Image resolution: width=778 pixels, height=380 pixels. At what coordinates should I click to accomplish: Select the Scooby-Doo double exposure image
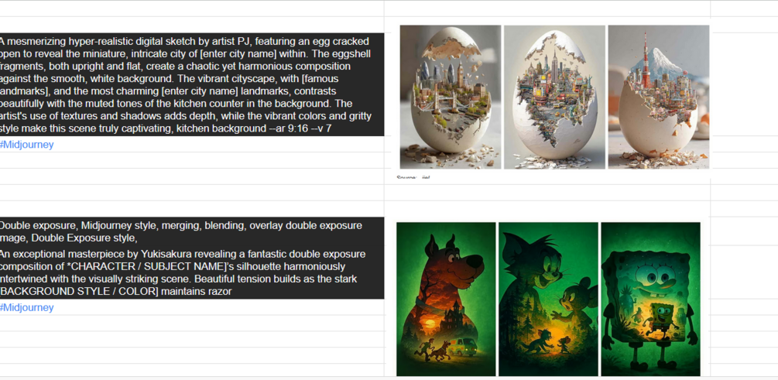point(446,300)
